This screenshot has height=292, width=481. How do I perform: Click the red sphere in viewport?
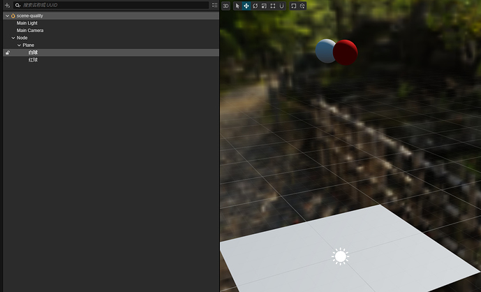(346, 52)
